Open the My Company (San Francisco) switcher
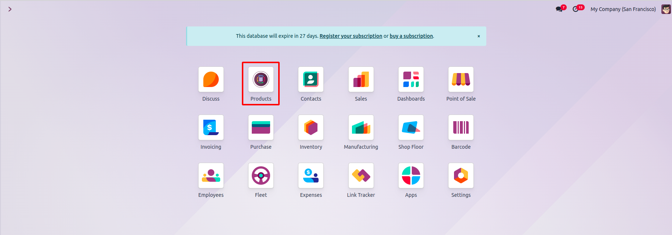The width and height of the screenshot is (672, 235). (x=623, y=9)
